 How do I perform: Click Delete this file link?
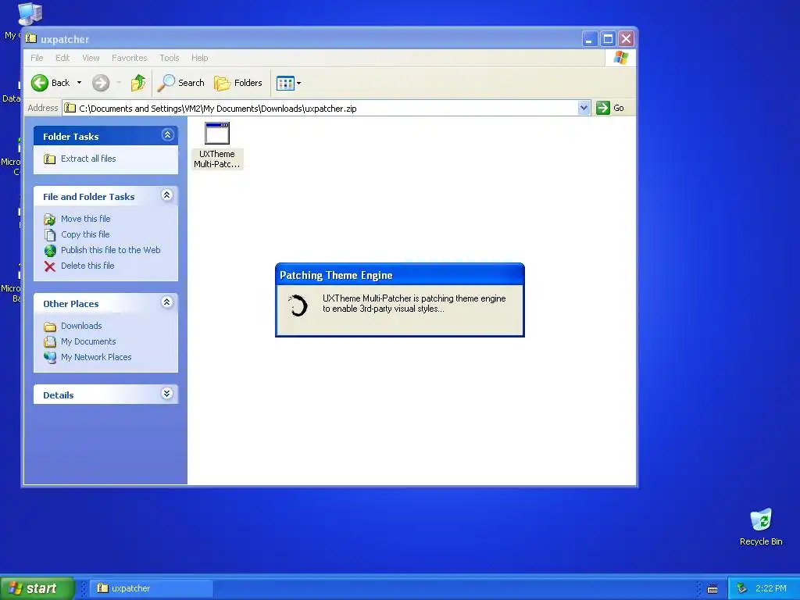click(87, 266)
